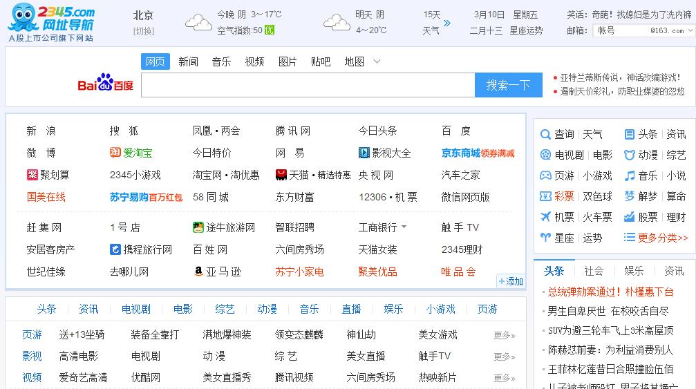Select the 图片 search tab

coord(288,61)
